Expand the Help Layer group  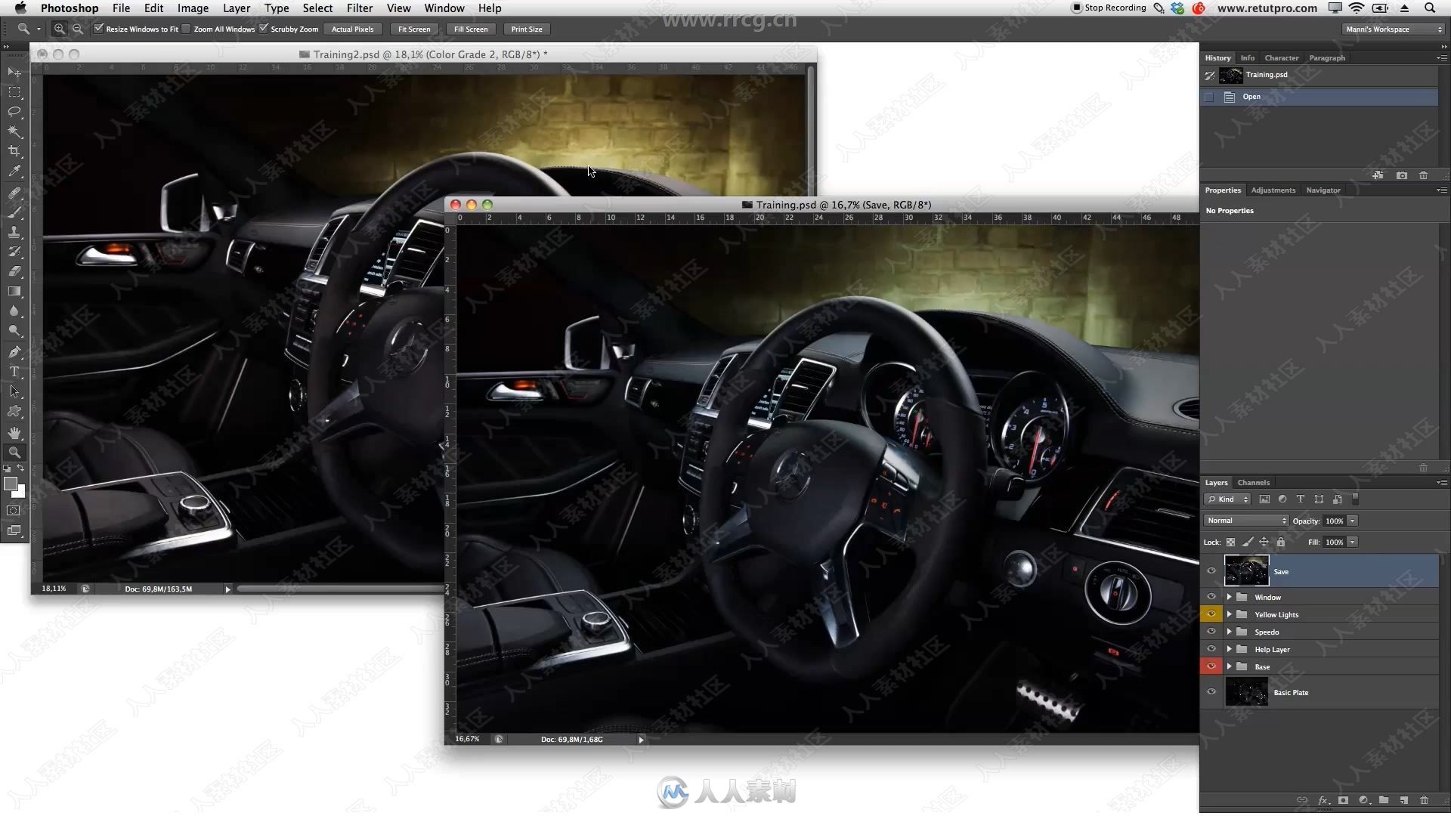tap(1229, 648)
